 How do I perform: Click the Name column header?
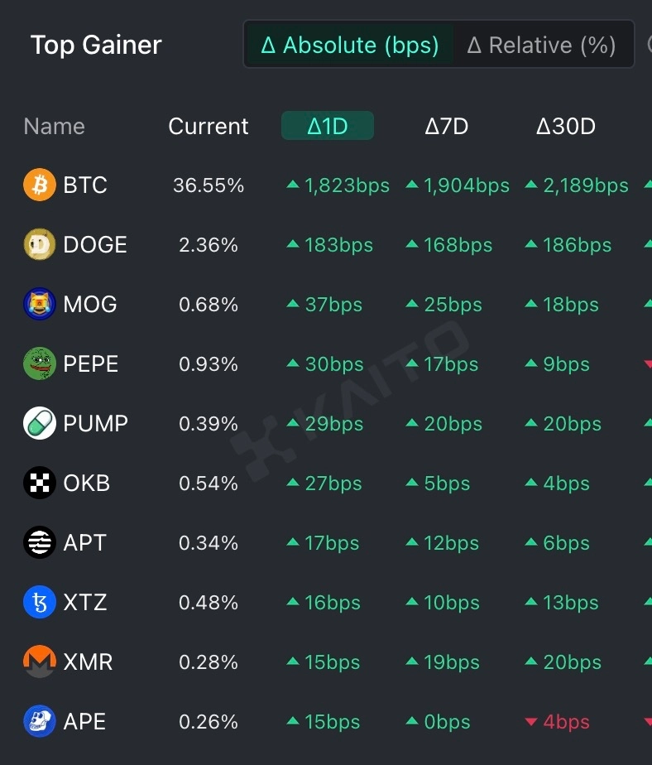pyautogui.click(x=55, y=126)
